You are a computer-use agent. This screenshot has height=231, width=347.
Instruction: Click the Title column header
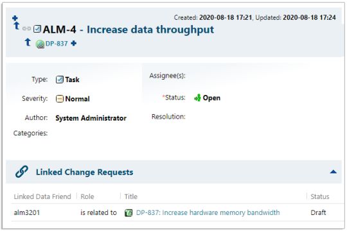[x=131, y=196]
